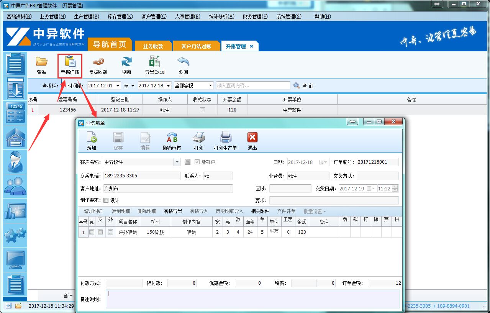Click the 输入查询内容 search input field

[253, 85]
